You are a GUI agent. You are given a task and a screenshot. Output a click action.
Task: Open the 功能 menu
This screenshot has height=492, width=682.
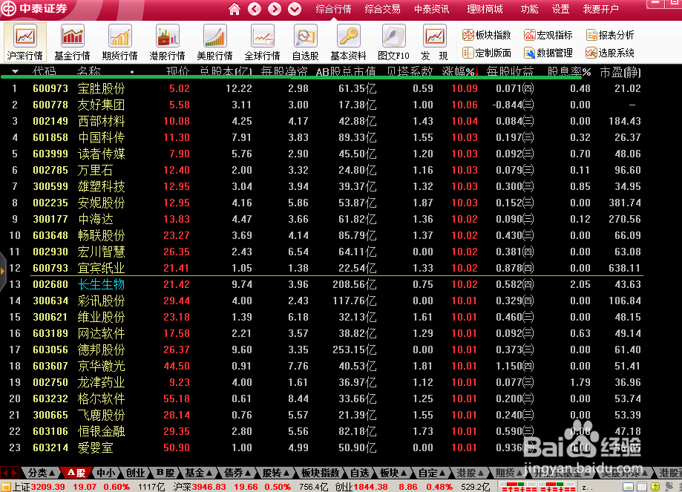coord(529,9)
